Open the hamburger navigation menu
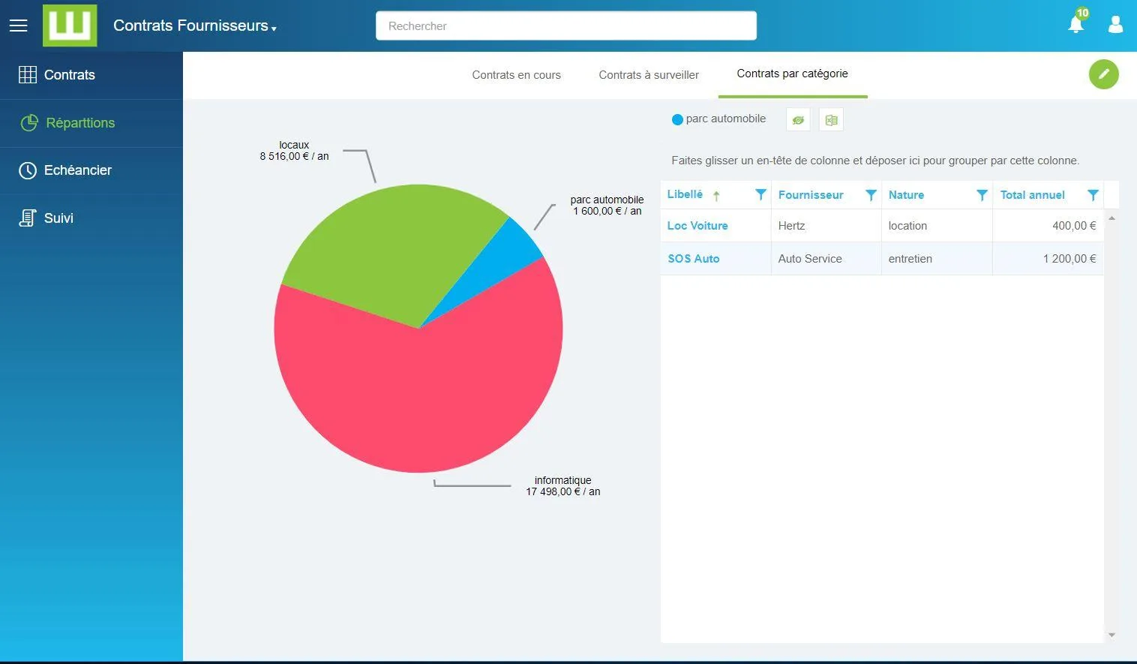This screenshot has width=1137, height=664. coord(18,26)
